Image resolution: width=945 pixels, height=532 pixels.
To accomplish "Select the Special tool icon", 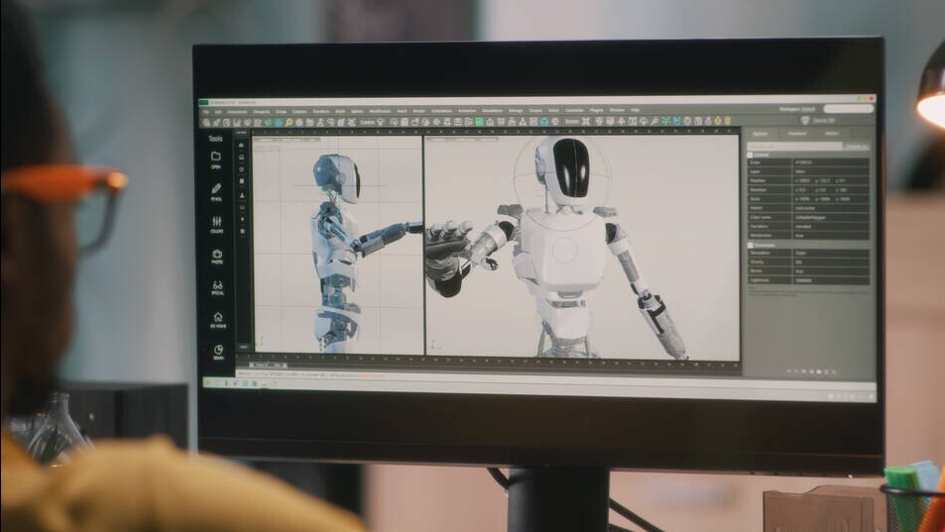I will pyautogui.click(x=216, y=286).
